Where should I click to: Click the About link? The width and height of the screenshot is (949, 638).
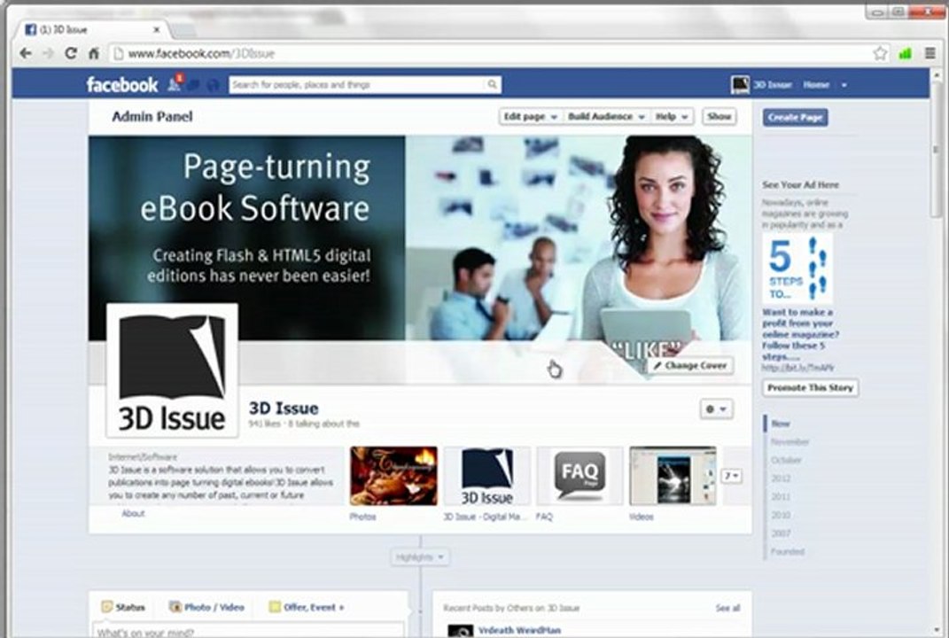tap(133, 513)
